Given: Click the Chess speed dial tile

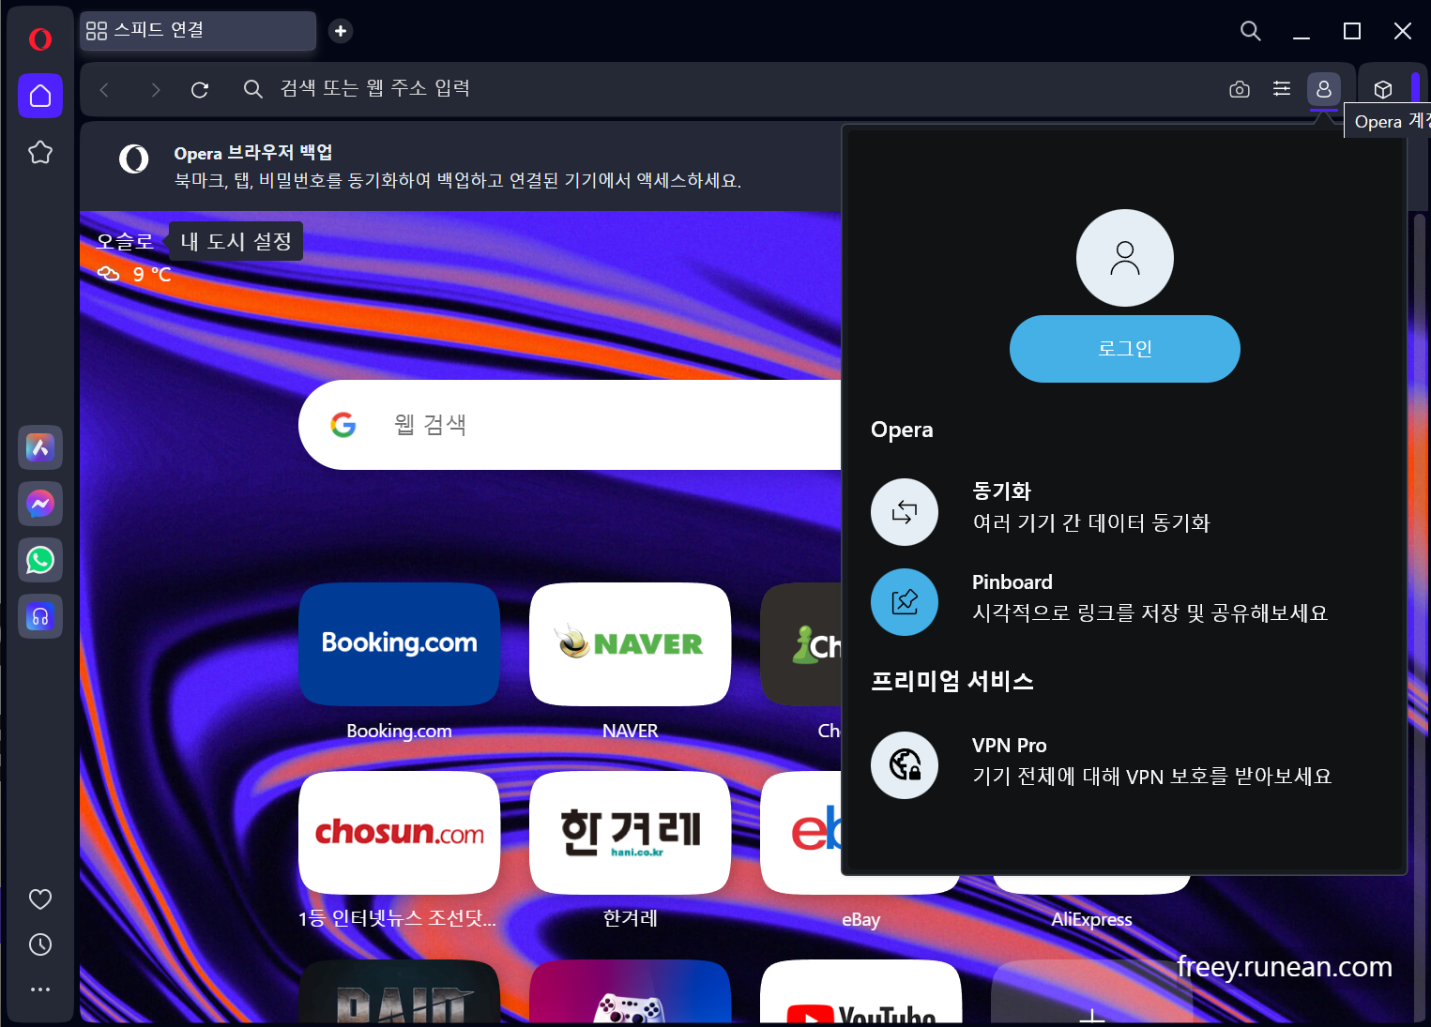Looking at the screenshot, I should point(801,644).
